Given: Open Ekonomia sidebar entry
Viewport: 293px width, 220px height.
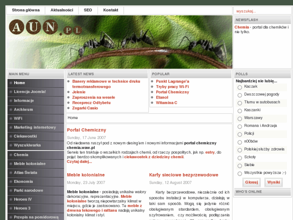Looking at the screenshot, I should [x=36, y=182].
